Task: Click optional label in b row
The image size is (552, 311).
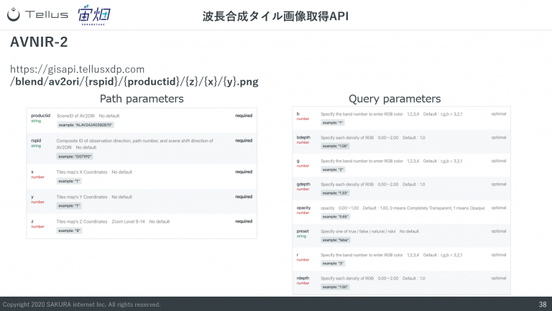Action: tap(499, 113)
